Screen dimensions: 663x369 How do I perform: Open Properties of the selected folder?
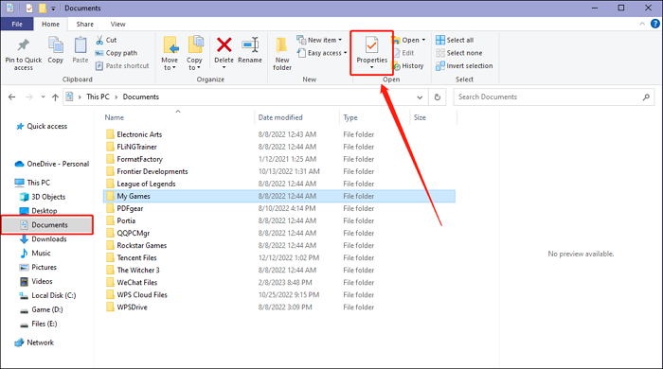pyautogui.click(x=371, y=53)
